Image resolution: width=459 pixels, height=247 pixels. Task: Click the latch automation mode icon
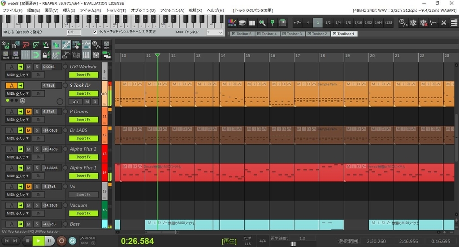coord(16,55)
